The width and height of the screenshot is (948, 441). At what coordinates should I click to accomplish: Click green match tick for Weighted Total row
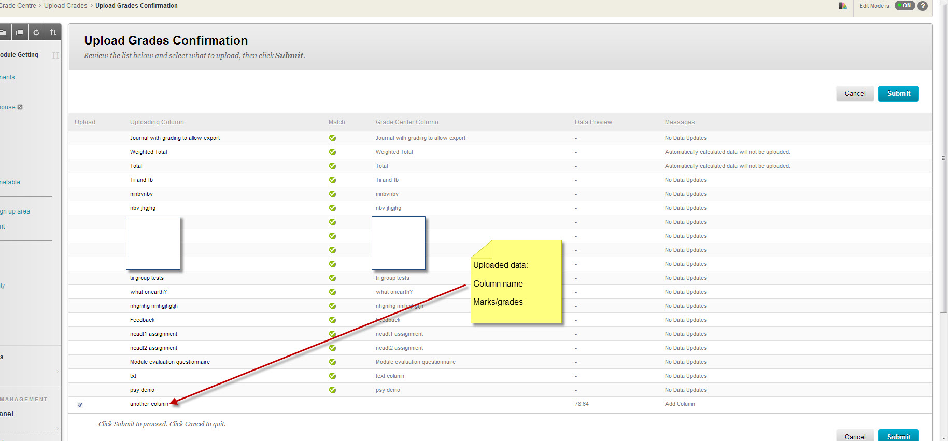pyautogui.click(x=332, y=152)
